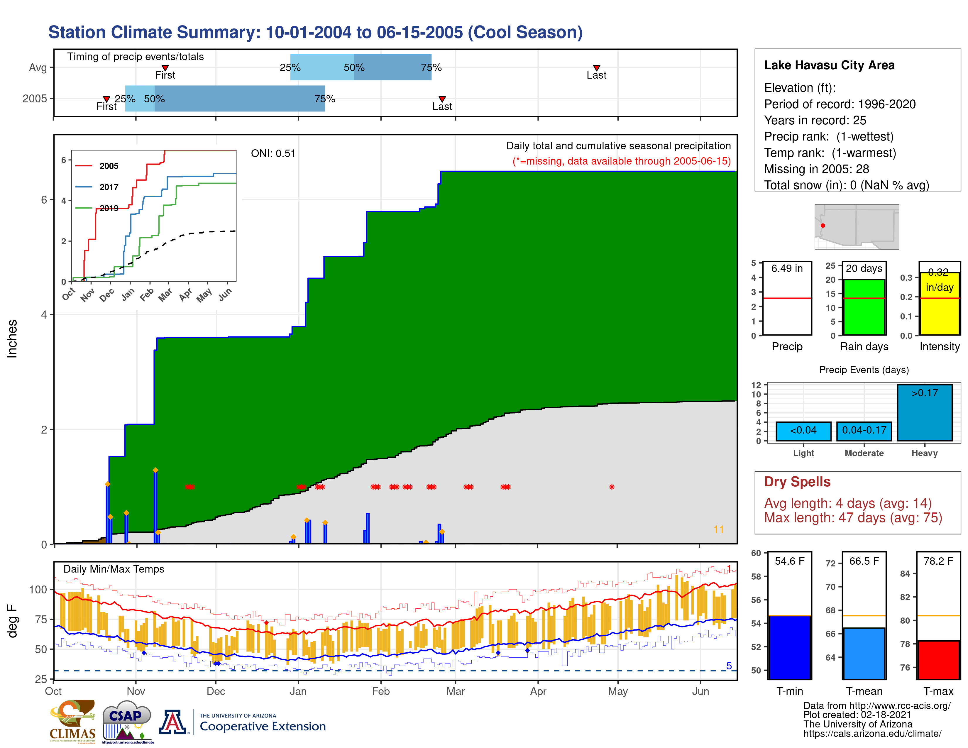Click the green Rain days bar
Image resolution: width=968 pixels, height=748 pixels.
tap(864, 307)
